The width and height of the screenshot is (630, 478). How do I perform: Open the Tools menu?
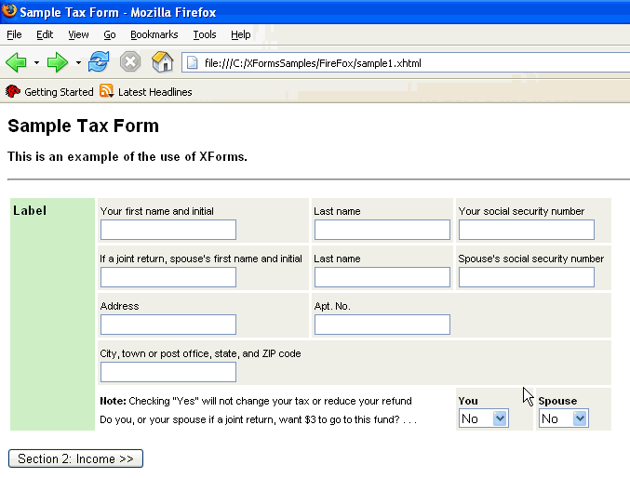point(205,34)
